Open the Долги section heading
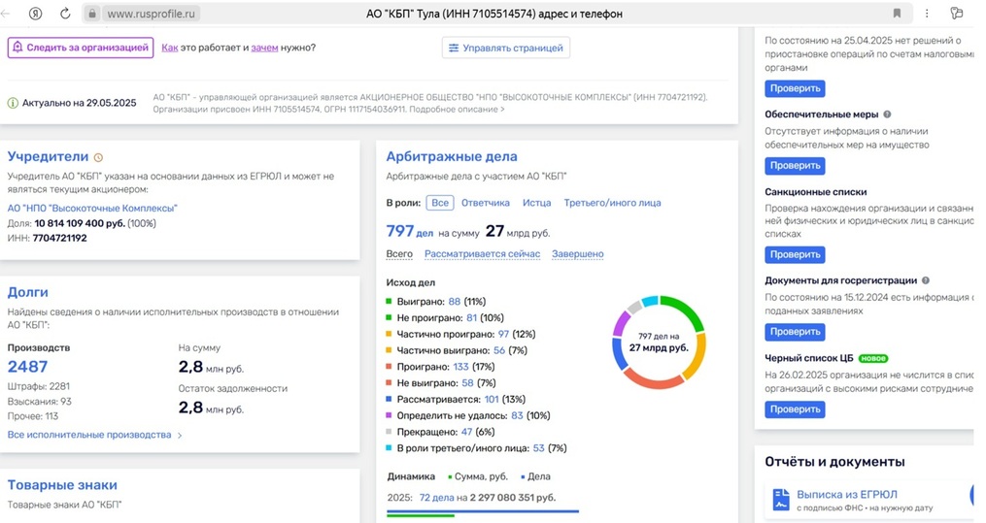Image resolution: width=986 pixels, height=523 pixels. (x=27, y=293)
